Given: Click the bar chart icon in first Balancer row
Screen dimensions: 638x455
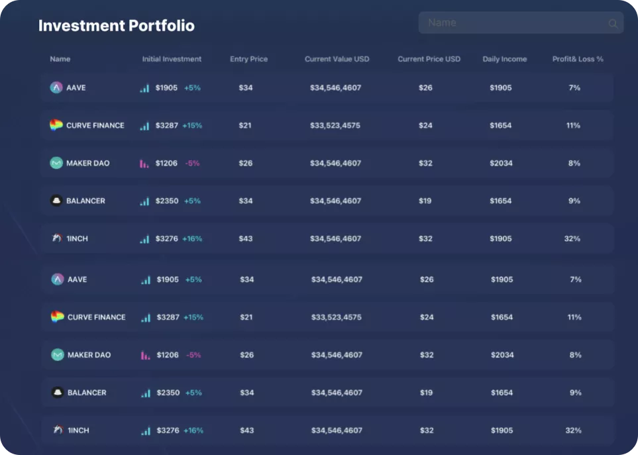Looking at the screenshot, I should click(x=144, y=201).
